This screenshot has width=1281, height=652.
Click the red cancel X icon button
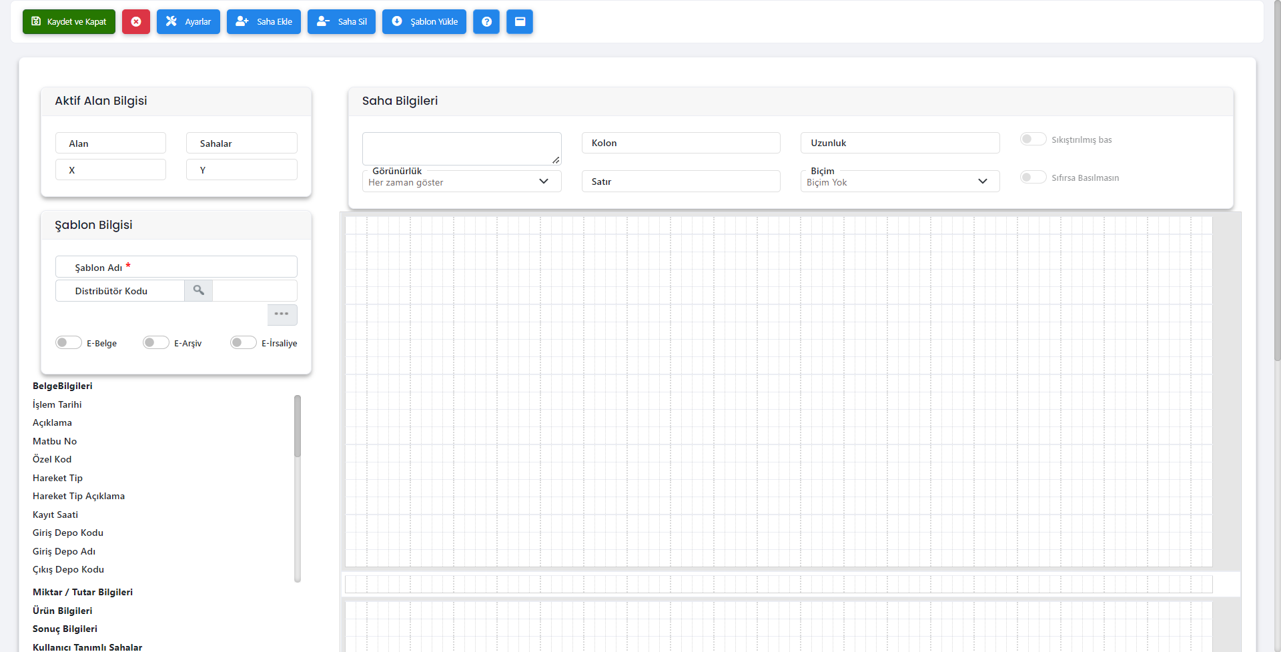(135, 21)
